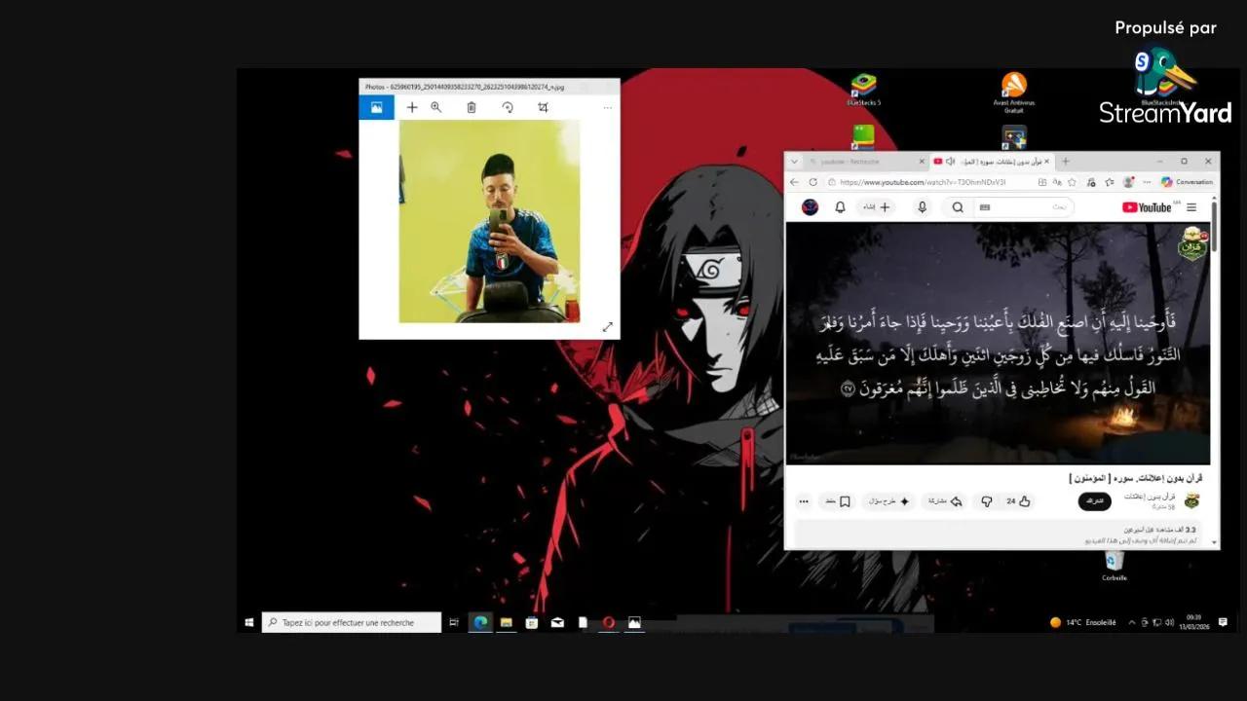The width and height of the screenshot is (1247, 701).
Task: Save the video to a playlist
Action: [x=838, y=501]
